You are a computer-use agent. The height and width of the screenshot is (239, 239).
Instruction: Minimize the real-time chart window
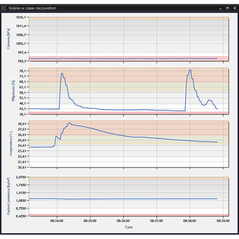(x=219, y=8)
